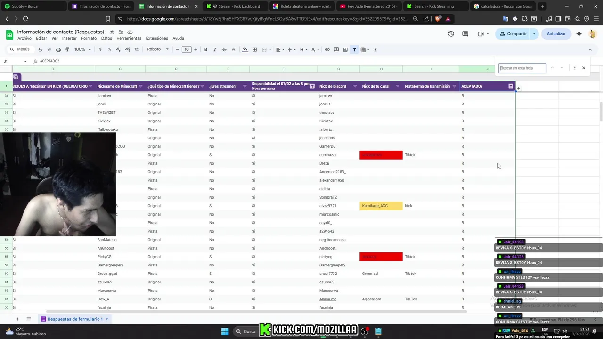Increase font size with plus button

click(196, 49)
